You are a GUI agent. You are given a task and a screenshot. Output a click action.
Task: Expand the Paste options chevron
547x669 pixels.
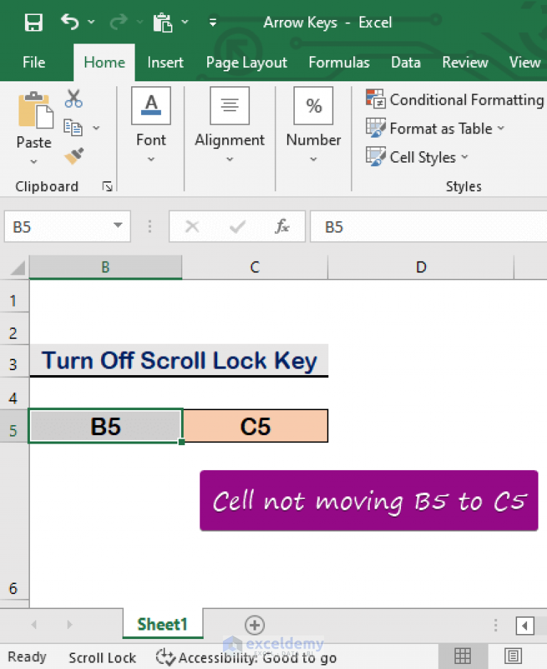pyautogui.click(x=34, y=162)
